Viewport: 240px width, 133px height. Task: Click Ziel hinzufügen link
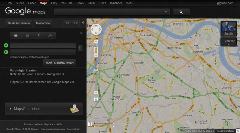(18, 57)
